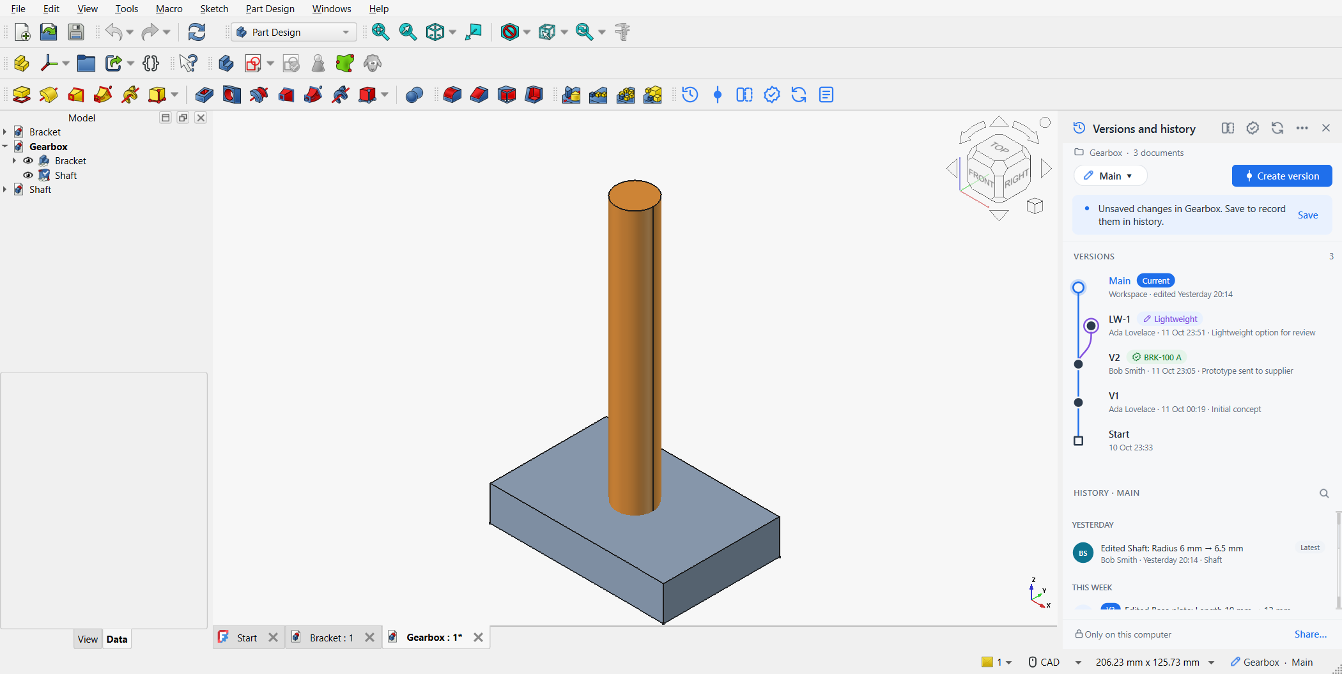This screenshot has width=1342, height=674.
Task: Click the Hole tool icon
Action: 231,95
